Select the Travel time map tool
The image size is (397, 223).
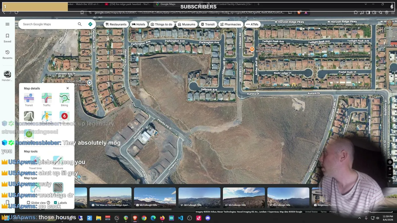pos(35,163)
